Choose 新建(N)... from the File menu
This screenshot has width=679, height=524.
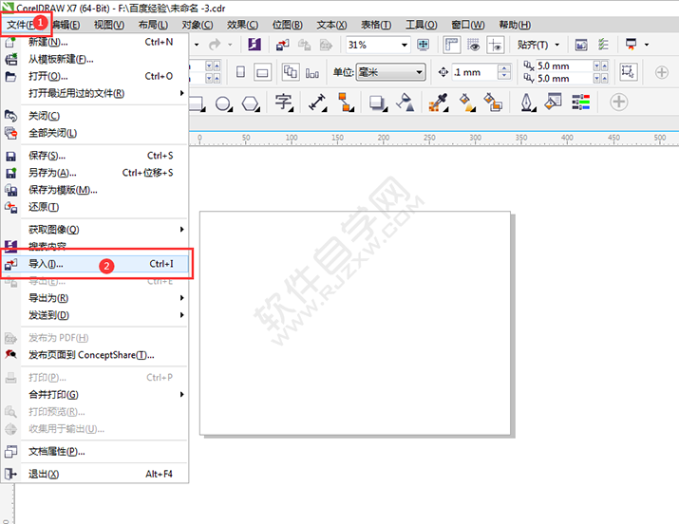(95, 42)
